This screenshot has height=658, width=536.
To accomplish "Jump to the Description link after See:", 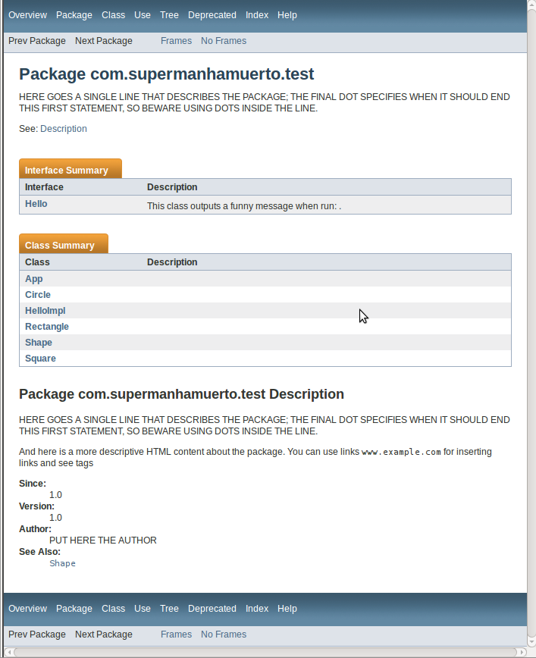I will pyautogui.click(x=64, y=129).
